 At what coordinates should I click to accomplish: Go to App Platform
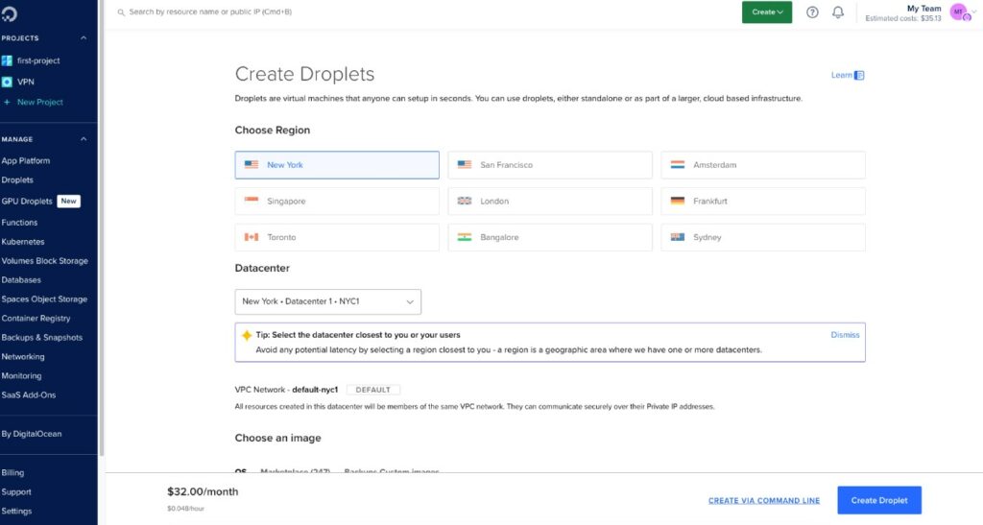26,161
